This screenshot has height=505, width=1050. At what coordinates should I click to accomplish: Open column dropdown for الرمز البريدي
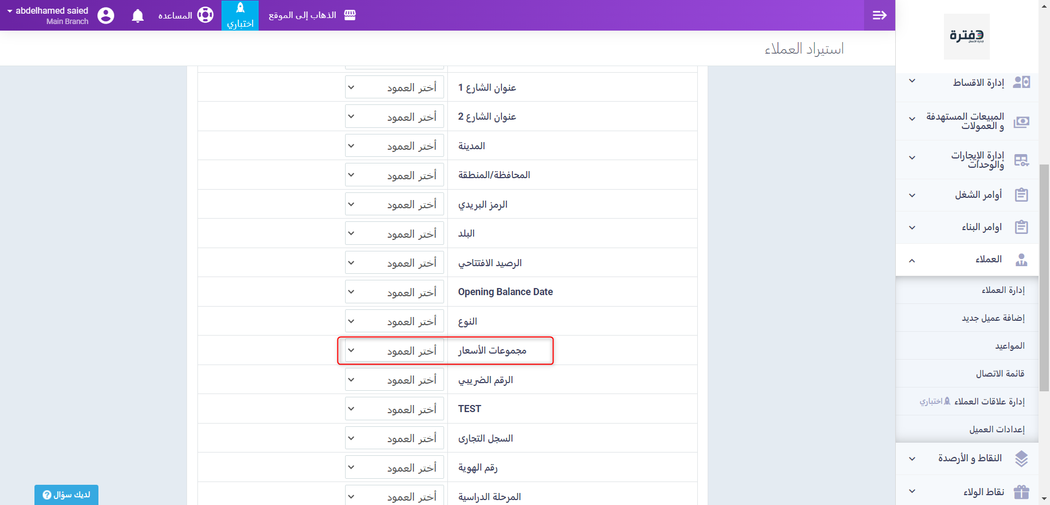394,204
